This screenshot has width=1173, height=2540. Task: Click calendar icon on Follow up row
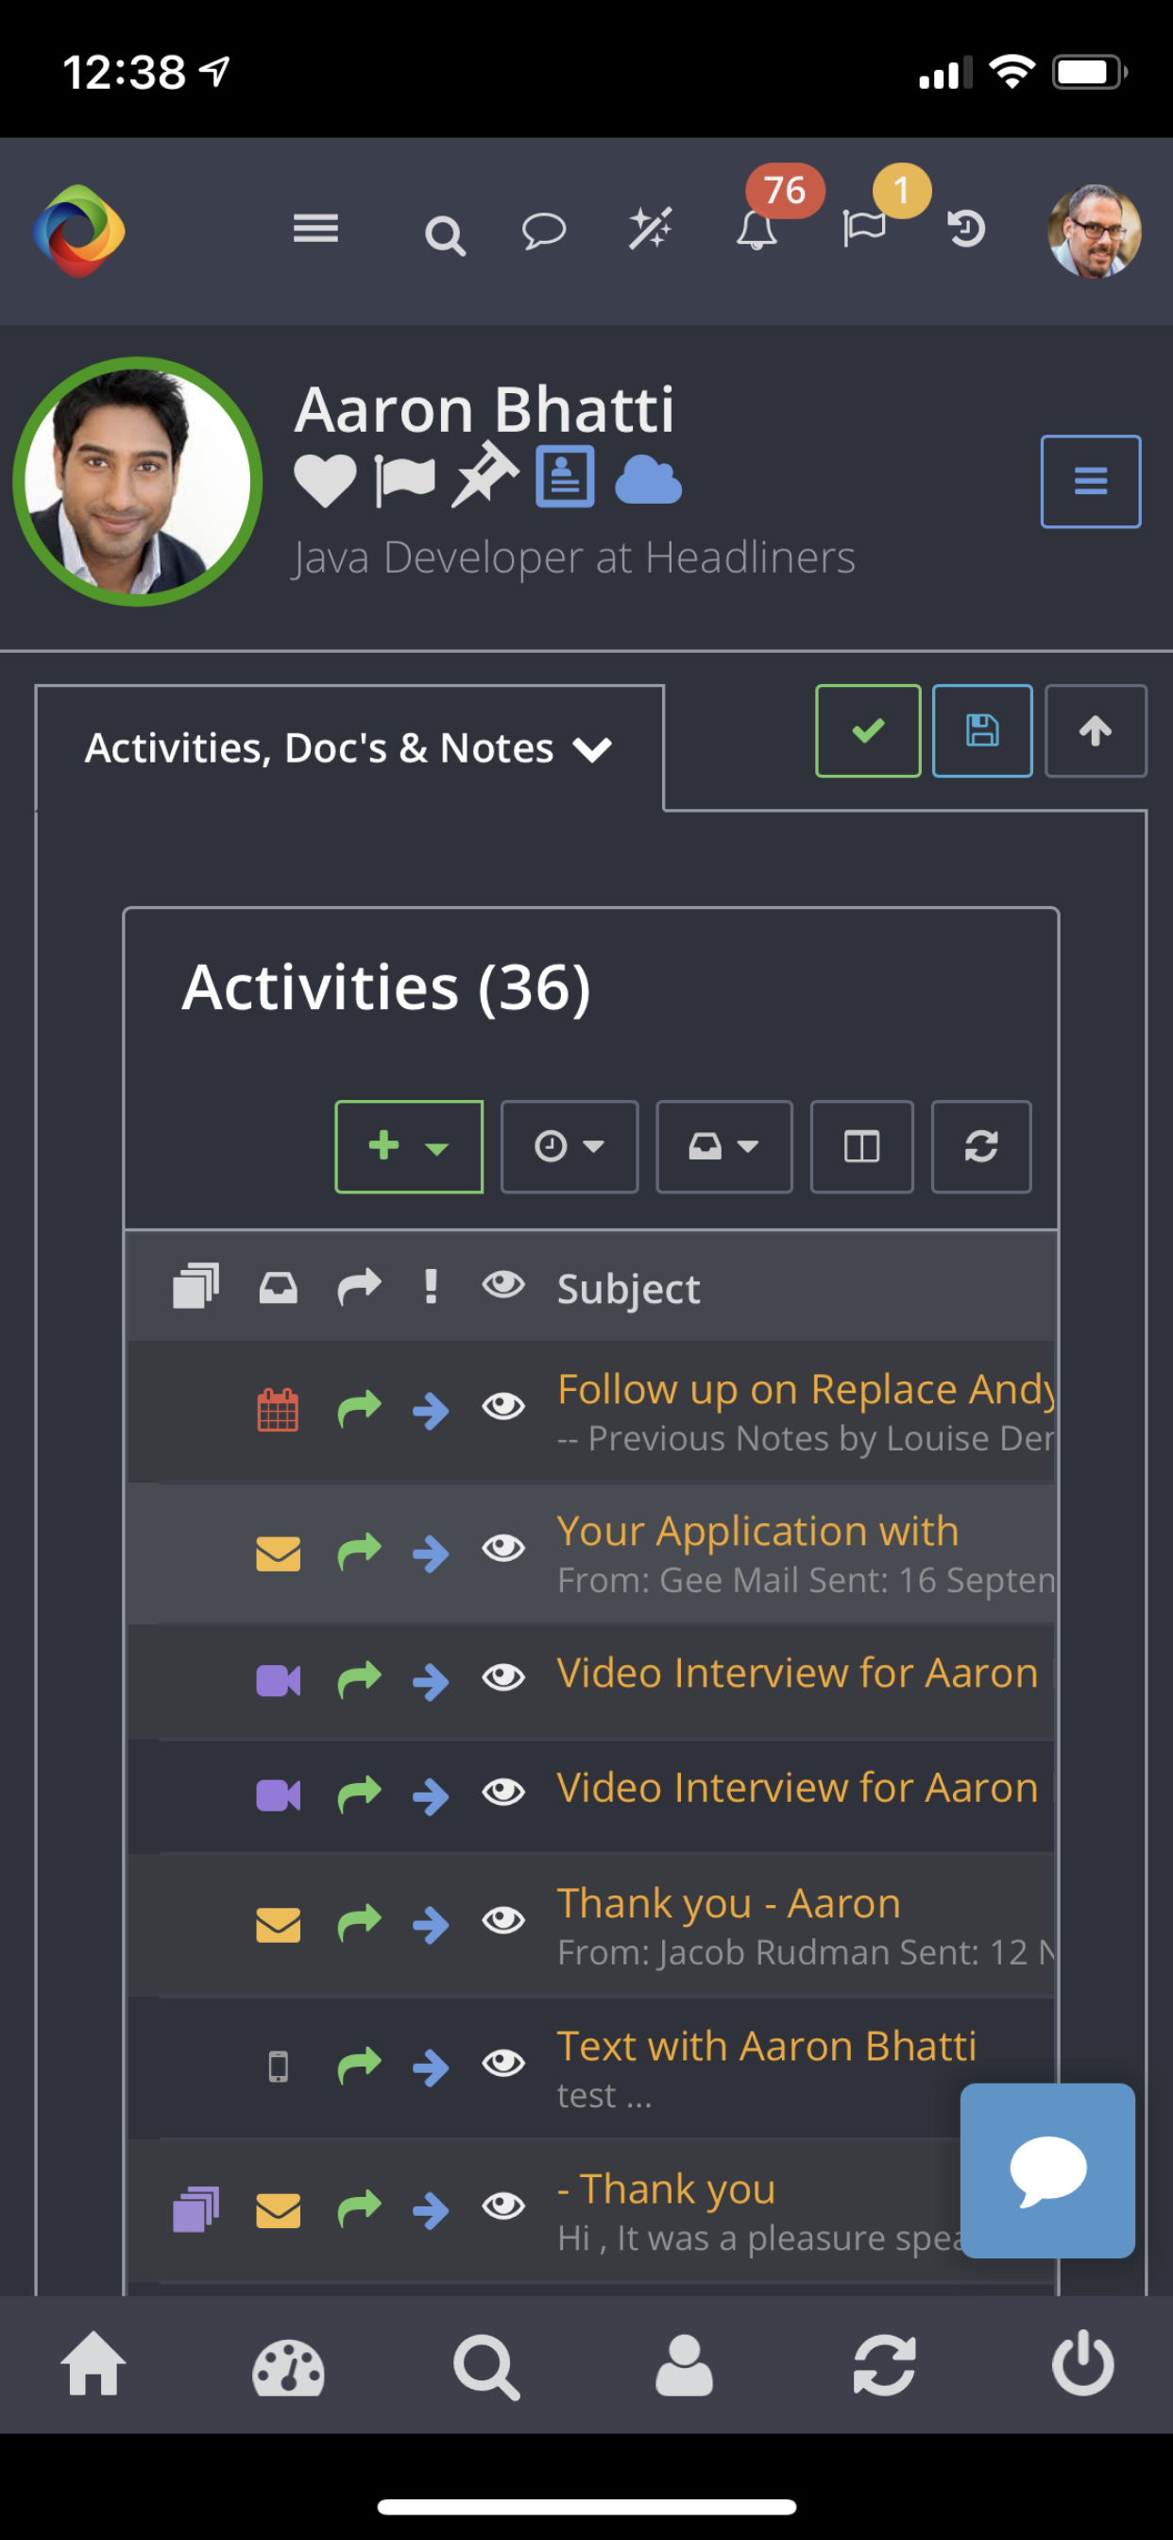(x=278, y=1409)
